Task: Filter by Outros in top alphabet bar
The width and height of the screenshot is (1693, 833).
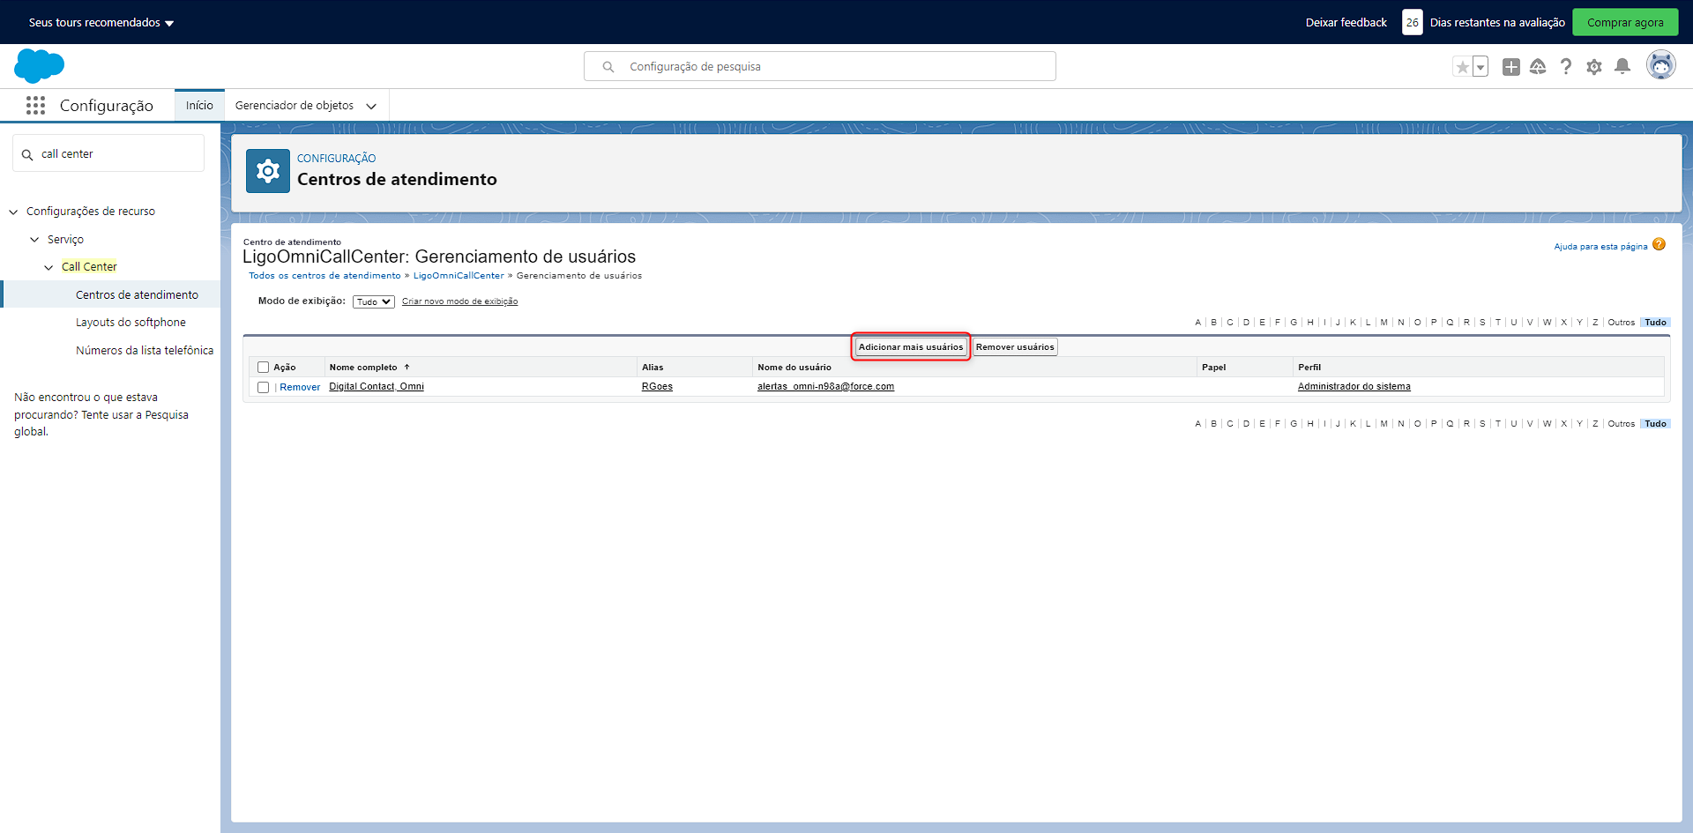Action: coord(1621,323)
